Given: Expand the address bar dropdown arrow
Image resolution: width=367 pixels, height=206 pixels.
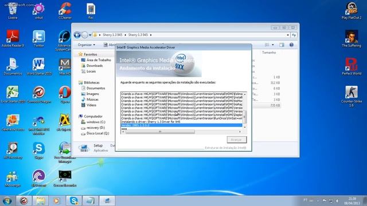Looking at the screenshot, I should 288,35.
